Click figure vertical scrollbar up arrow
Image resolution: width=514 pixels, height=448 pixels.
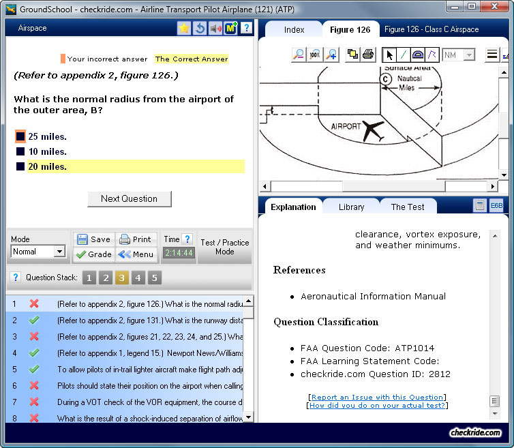[504, 72]
